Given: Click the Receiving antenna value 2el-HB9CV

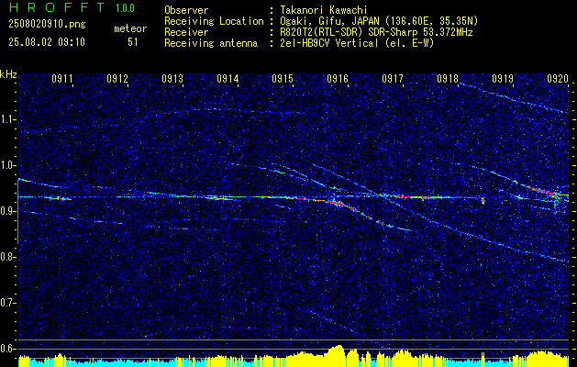Looking at the screenshot, I should (x=356, y=43).
